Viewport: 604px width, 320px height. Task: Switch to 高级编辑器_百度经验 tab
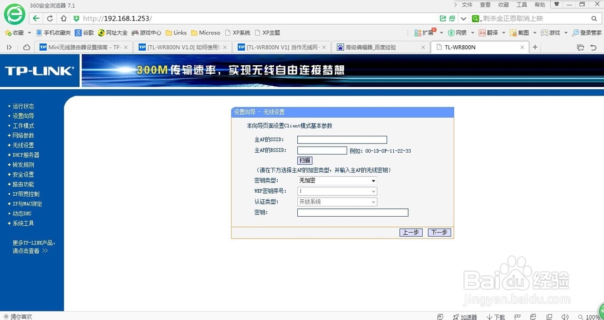coord(381,47)
